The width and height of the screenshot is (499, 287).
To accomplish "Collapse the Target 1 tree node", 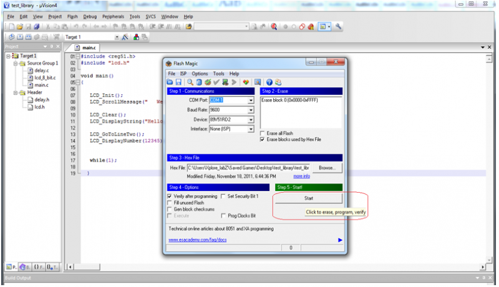I will pos(8,56).
